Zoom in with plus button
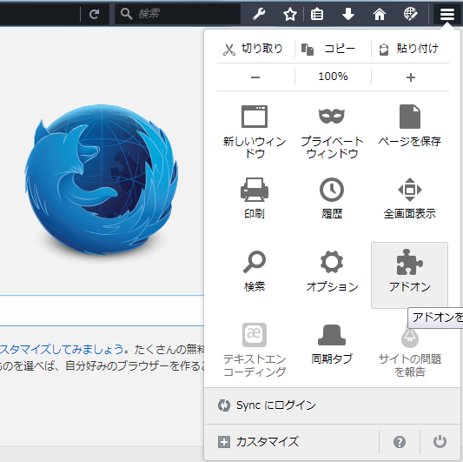Screen dimensions: 463x462 coord(410,77)
